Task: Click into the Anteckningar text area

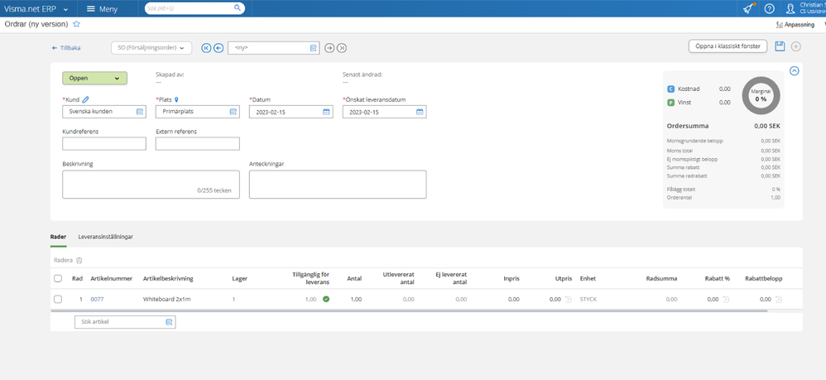Action: 338,185
